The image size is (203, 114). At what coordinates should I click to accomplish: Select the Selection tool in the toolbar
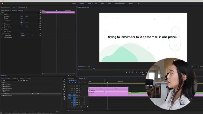pyautogui.click(x=64, y=79)
